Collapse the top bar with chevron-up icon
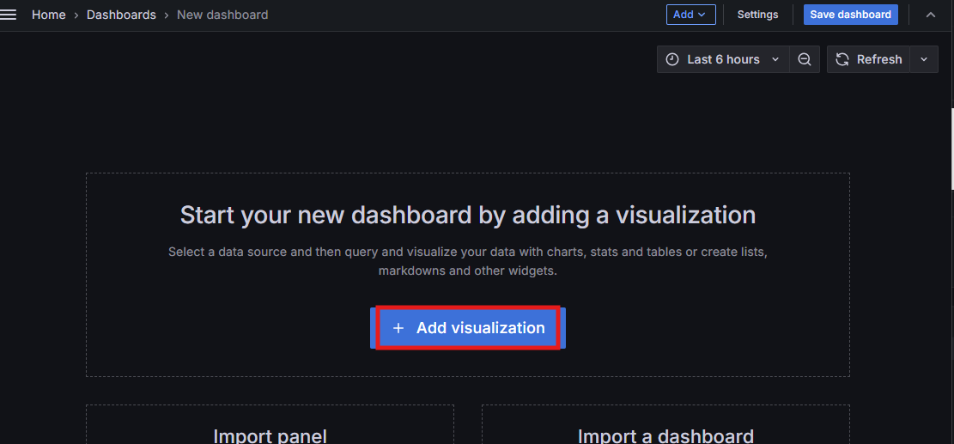Image resolution: width=954 pixels, height=444 pixels. 930,15
